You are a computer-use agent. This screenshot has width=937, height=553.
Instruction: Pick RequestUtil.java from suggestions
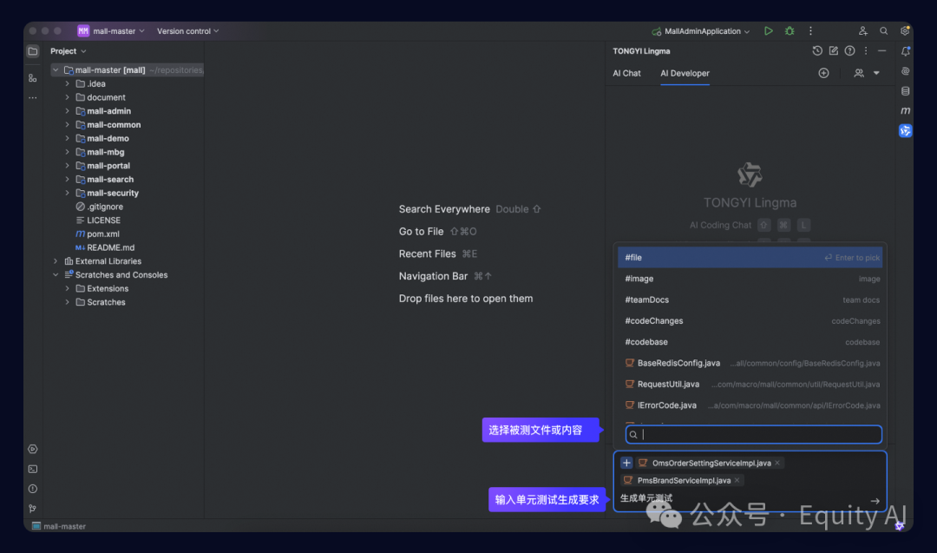tap(750, 385)
